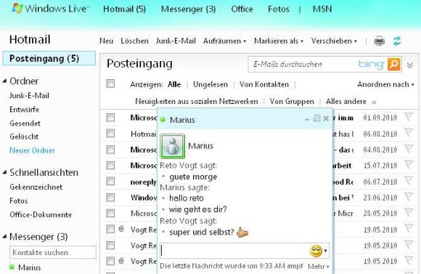Screen dimensions: 421x274
Task: Click the Neuer Ordner link
Action: click(32, 150)
